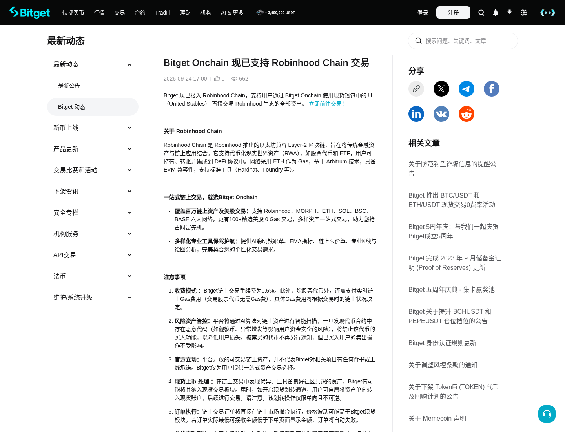Expand the 下架资讯 sidebar section
The image size is (565, 432).
pyautogui.click(x=93, y=192)
